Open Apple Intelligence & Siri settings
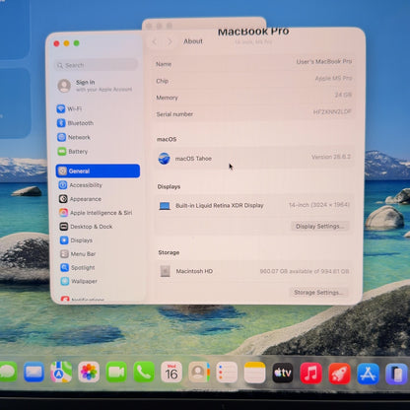 96,213
